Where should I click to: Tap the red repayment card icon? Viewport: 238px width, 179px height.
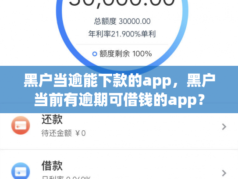21,125
